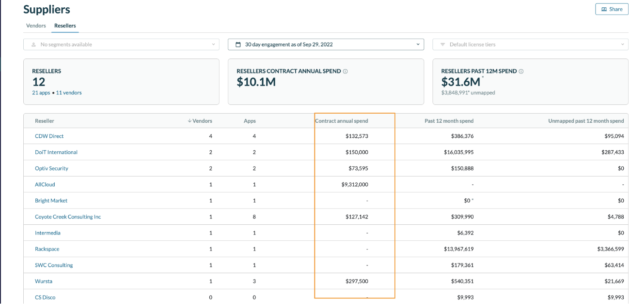Image resolution: width=631 pixels, height=308 pixels.
Task: Sort by Contract annual spend column header
Action: coord(341,121)
